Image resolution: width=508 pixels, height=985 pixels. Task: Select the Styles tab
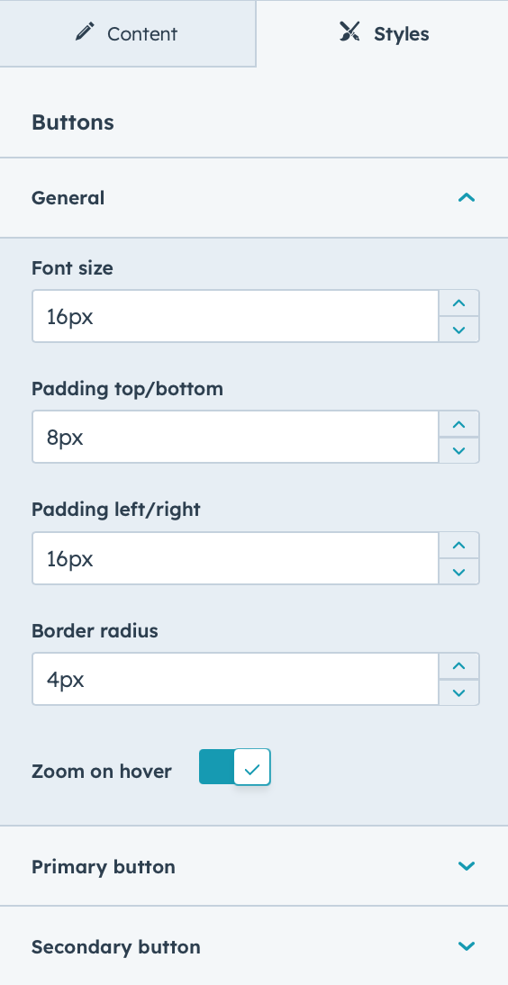(x=382, y=33)
